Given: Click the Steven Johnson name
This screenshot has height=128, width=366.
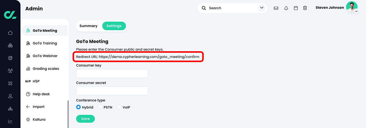Looking at the screenshot, I should pos(329,8).
